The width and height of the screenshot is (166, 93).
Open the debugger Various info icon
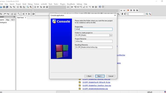103,7
